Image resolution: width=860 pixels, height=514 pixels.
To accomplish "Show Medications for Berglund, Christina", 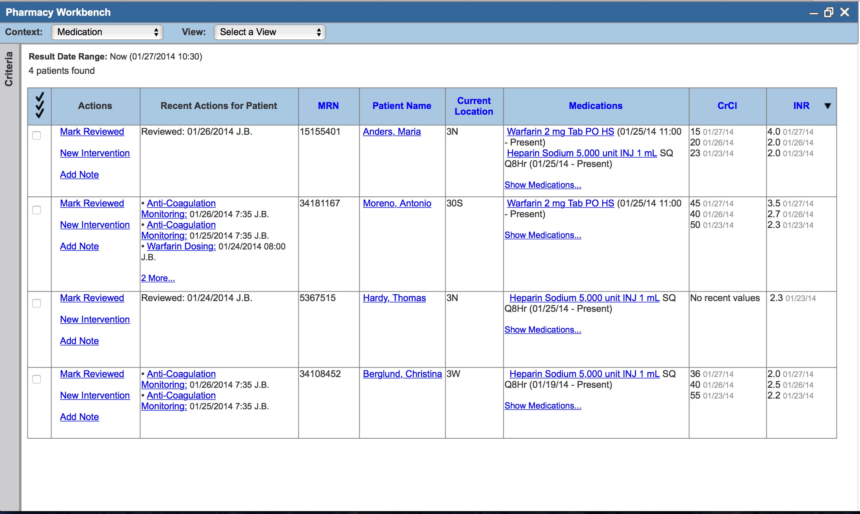I will [x=543, y=406].
